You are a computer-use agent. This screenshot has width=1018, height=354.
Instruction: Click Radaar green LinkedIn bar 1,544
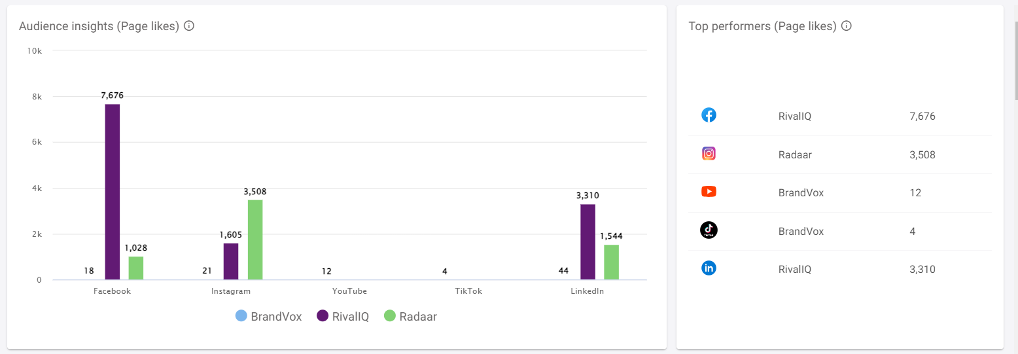click(611, 262)
